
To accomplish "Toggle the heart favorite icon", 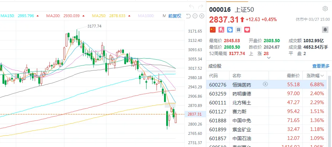I will pyautogui.click(x=247, y=30).
